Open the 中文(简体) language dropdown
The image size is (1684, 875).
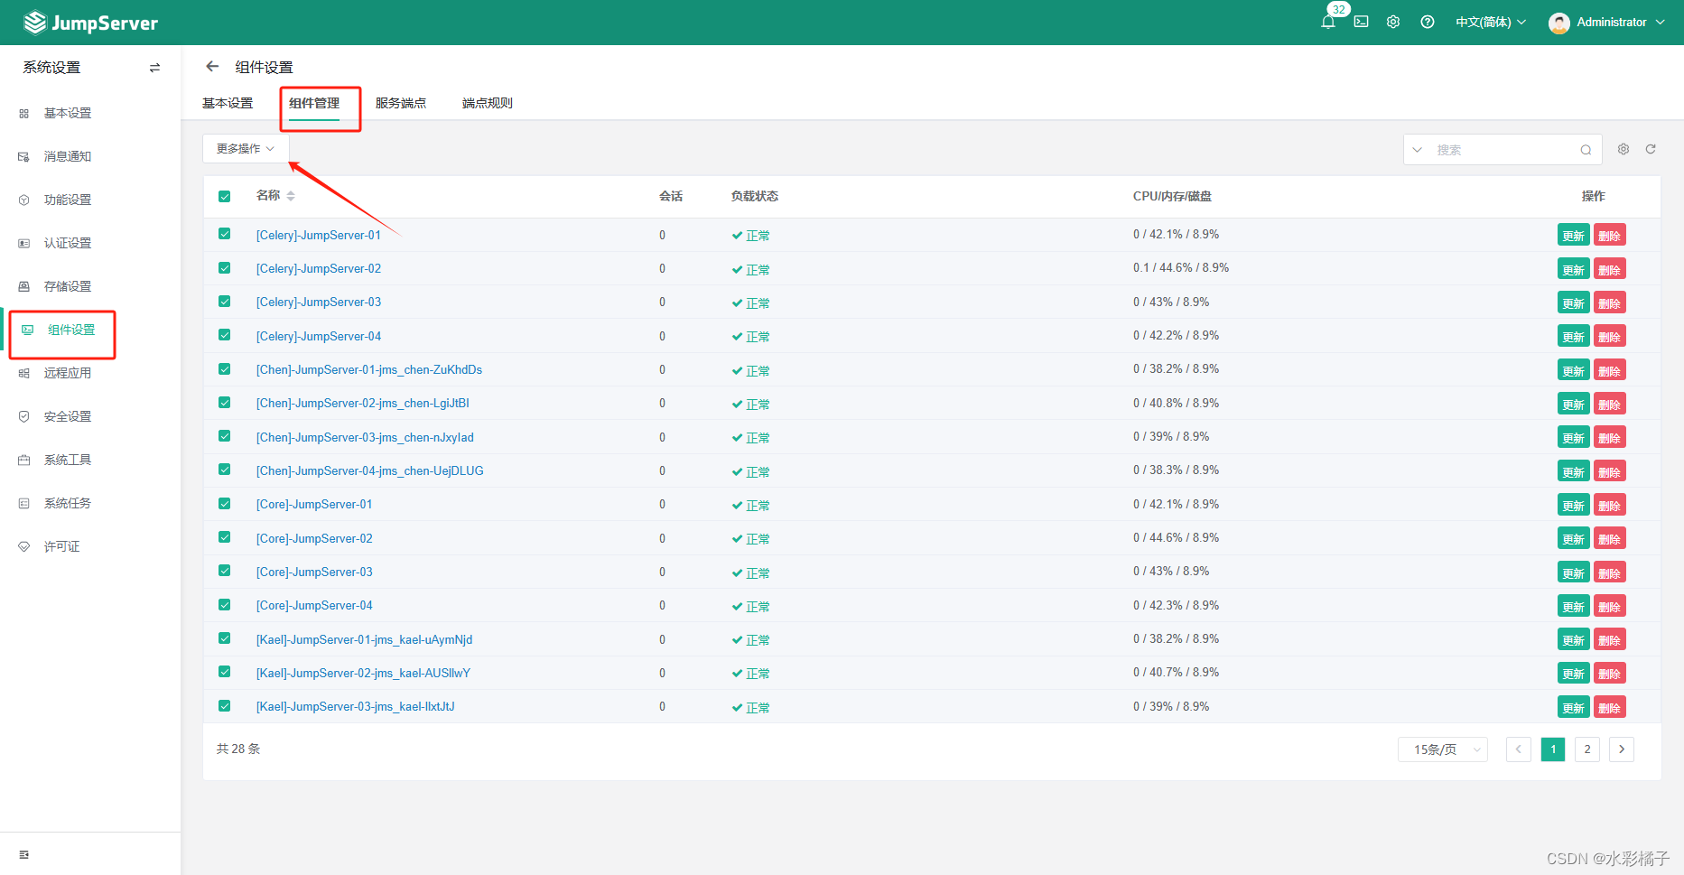coord(1490,23)
